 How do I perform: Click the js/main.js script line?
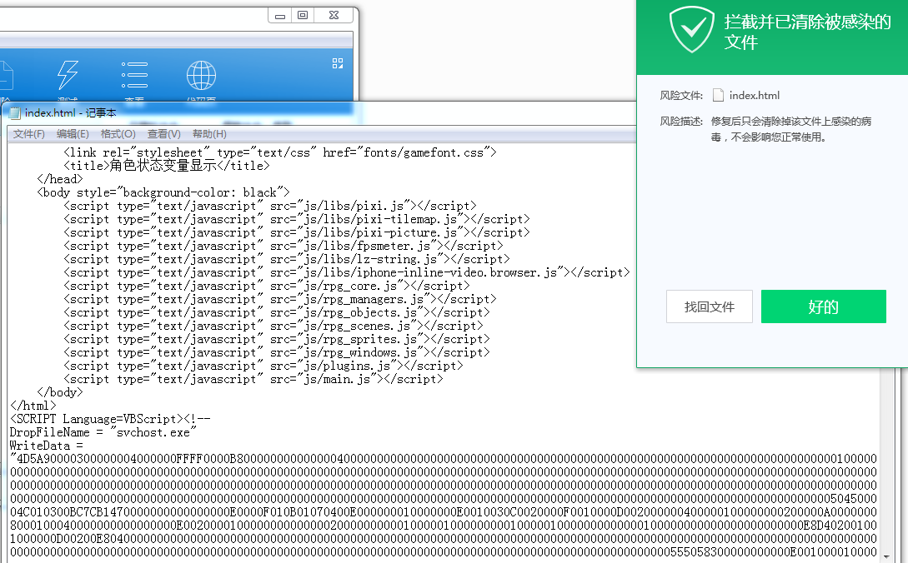coord(253,379)
